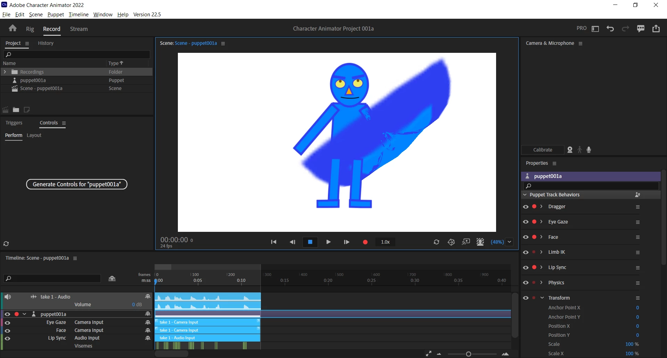Switch to the Rig workspace
Viewport: 667px width, 358px height.
tap(30, 29)
